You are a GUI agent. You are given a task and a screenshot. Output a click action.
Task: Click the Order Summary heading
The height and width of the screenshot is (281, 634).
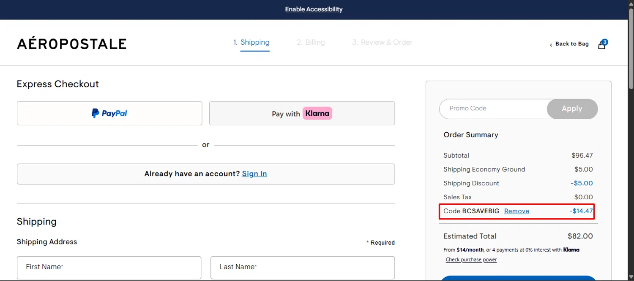pyautogui.click(x=471, y=135)
